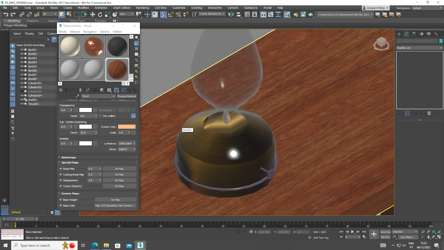Uncheck the Bump Map checkbox
This screenshot has height=250, width=444.
(61, 169)
